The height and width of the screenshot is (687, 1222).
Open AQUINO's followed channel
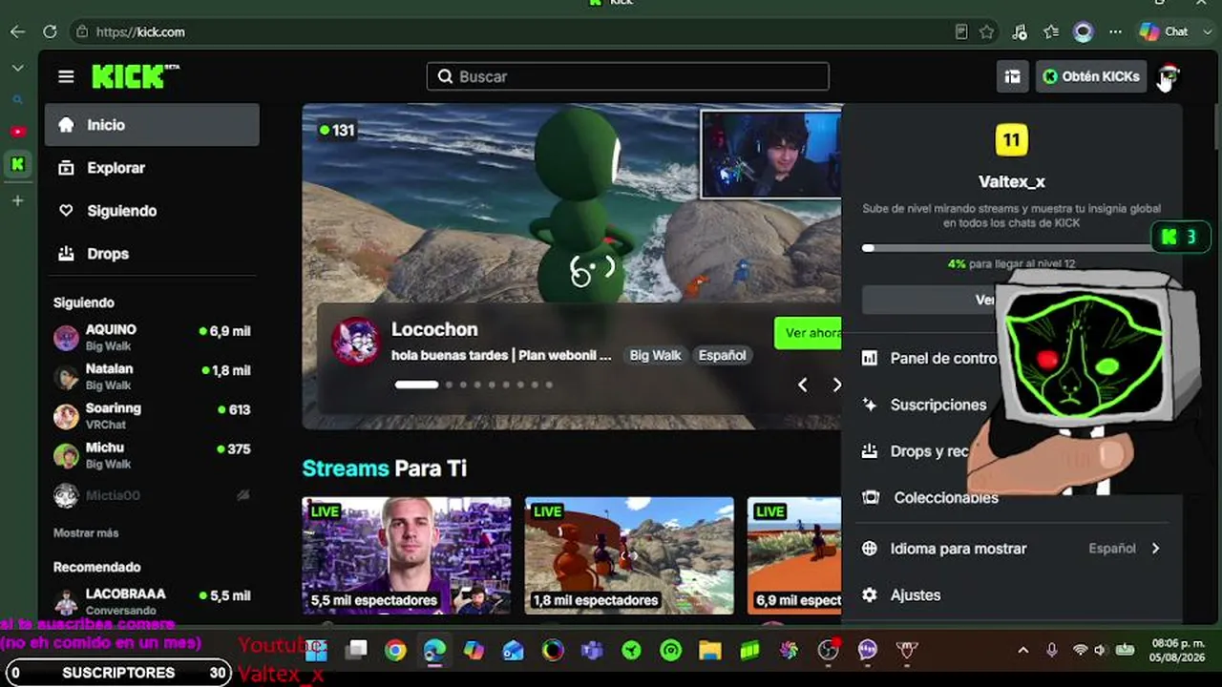pos(152,338)
